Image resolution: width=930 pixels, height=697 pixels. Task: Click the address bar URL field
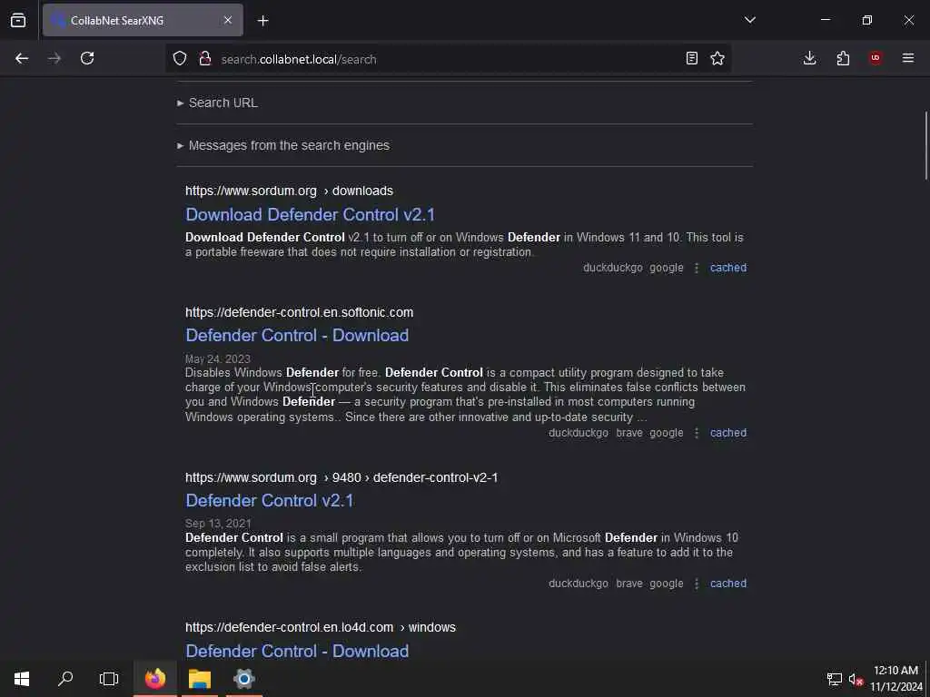point(450,59)
